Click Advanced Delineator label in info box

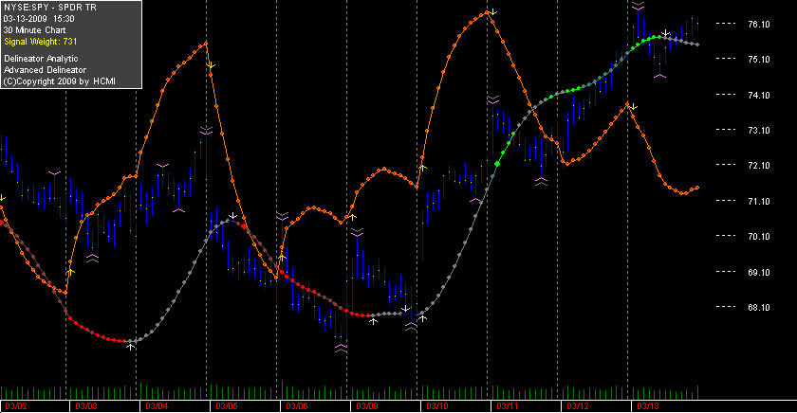(45, 70)
